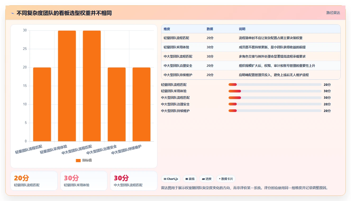
Task: Click the 路径雷达 label in the header
Action: [x=333, y=13]
